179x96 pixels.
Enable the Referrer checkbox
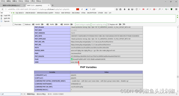[x=24, y=24]
